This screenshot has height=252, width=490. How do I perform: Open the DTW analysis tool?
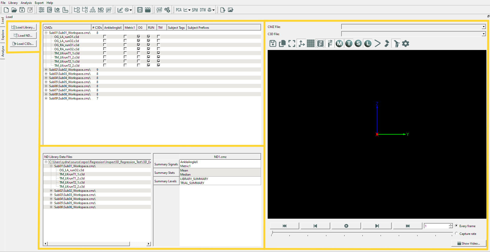(203, 10)
